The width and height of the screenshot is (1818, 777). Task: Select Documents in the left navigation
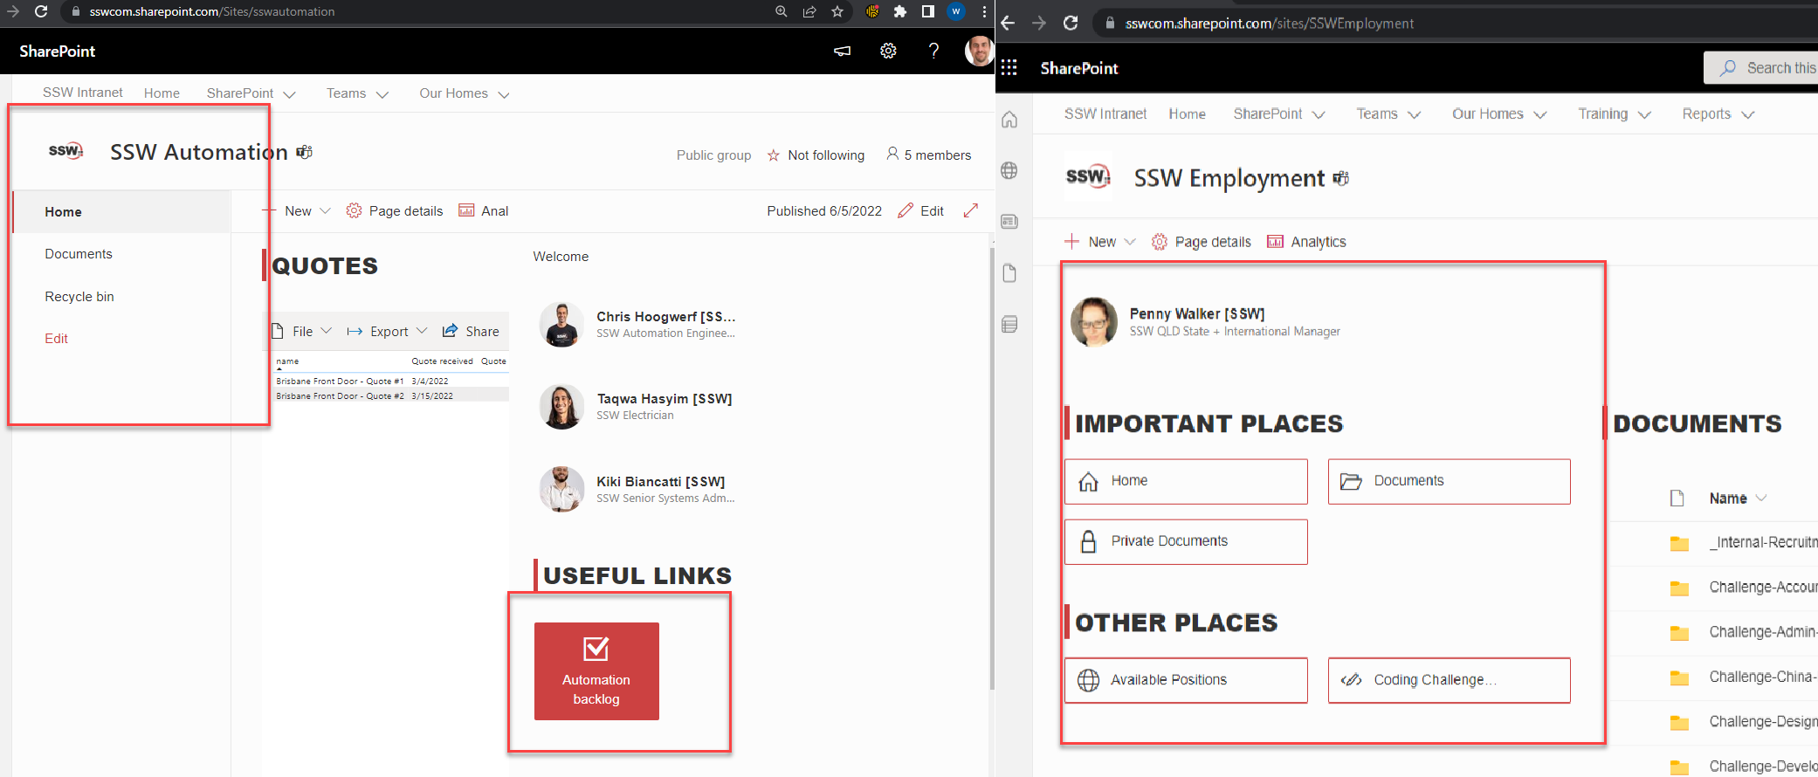click(x=79, y=254)
